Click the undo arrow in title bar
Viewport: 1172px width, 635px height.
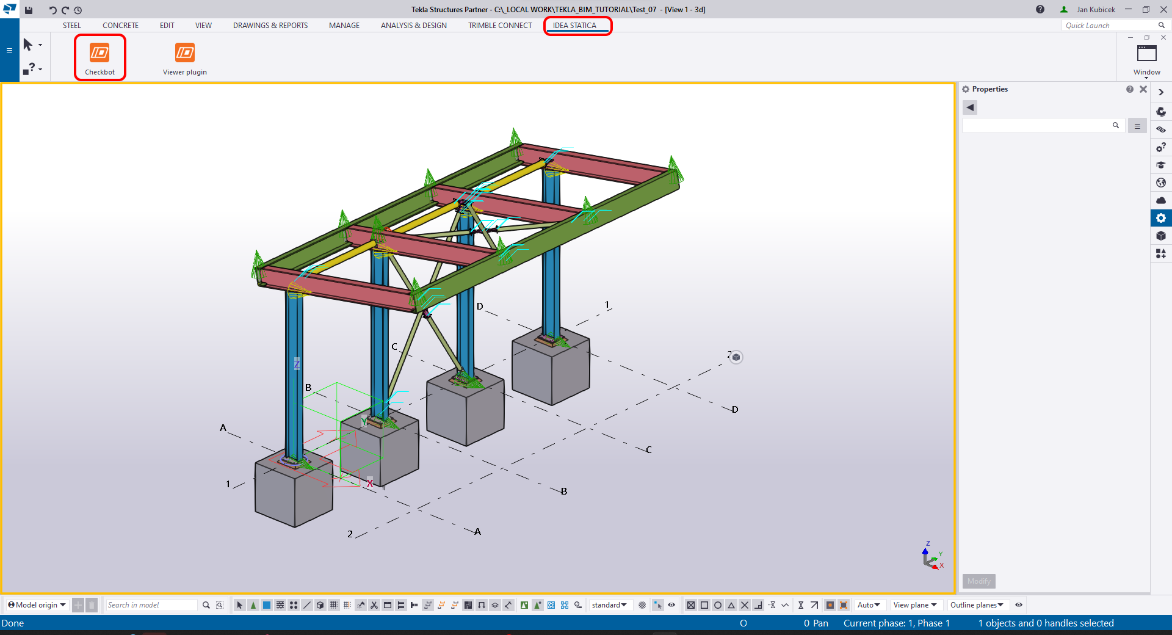(52, 10)
